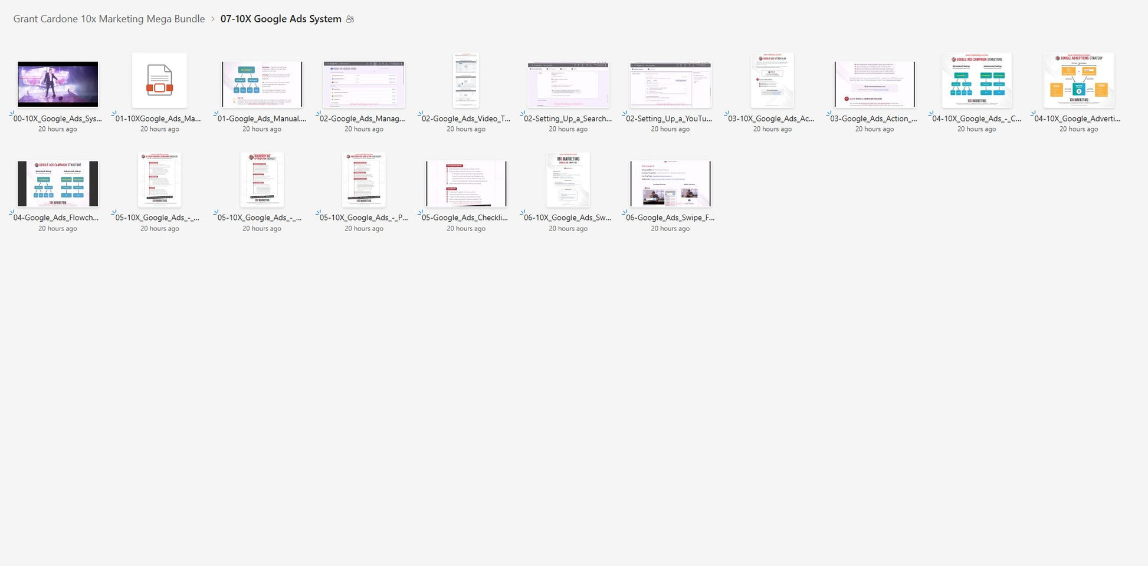The height and width of the screenshot is (566, 1148).
Task: Open the 01-Google_Ads_Manual thumbnail preview
Action: pos(262,84)
